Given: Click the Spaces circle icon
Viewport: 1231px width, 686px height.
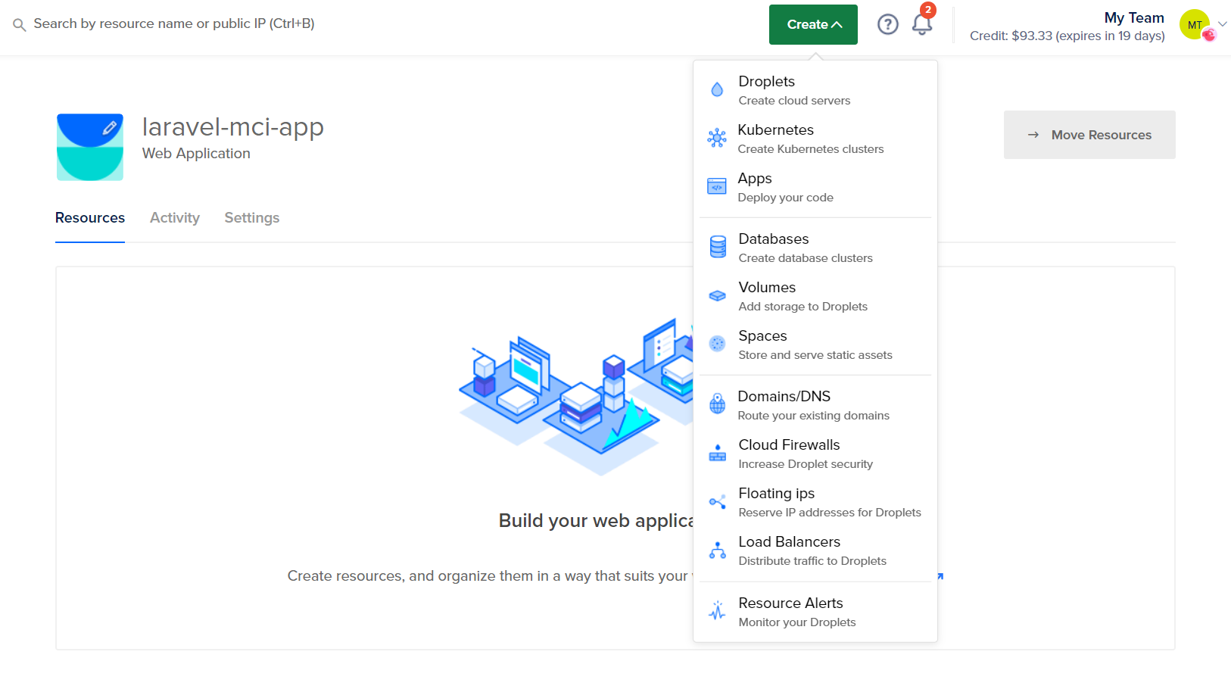Looking at the screenshot, I should [717, 344].
